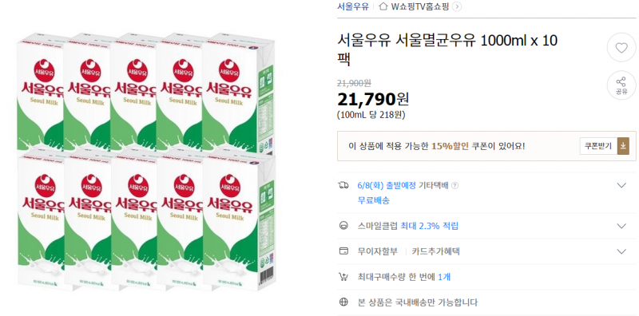The height and width of the screenshot is (316, 639).
Task: Click the home icon beside W쇼핑TV홈쇼핑
Action: tap(383, 6)
